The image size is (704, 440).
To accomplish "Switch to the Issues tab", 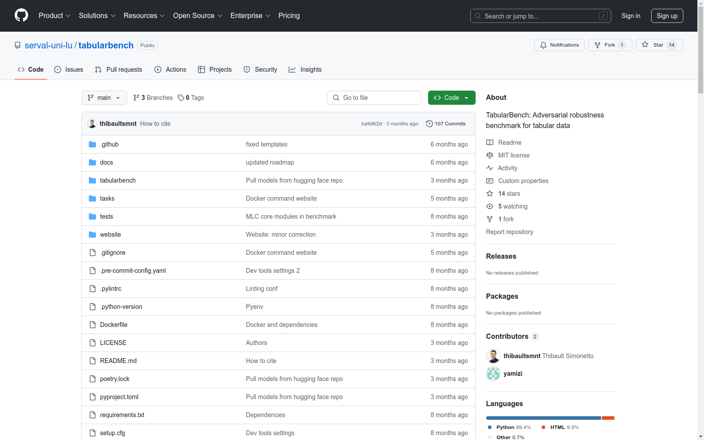I will click(x=69, y=70).
